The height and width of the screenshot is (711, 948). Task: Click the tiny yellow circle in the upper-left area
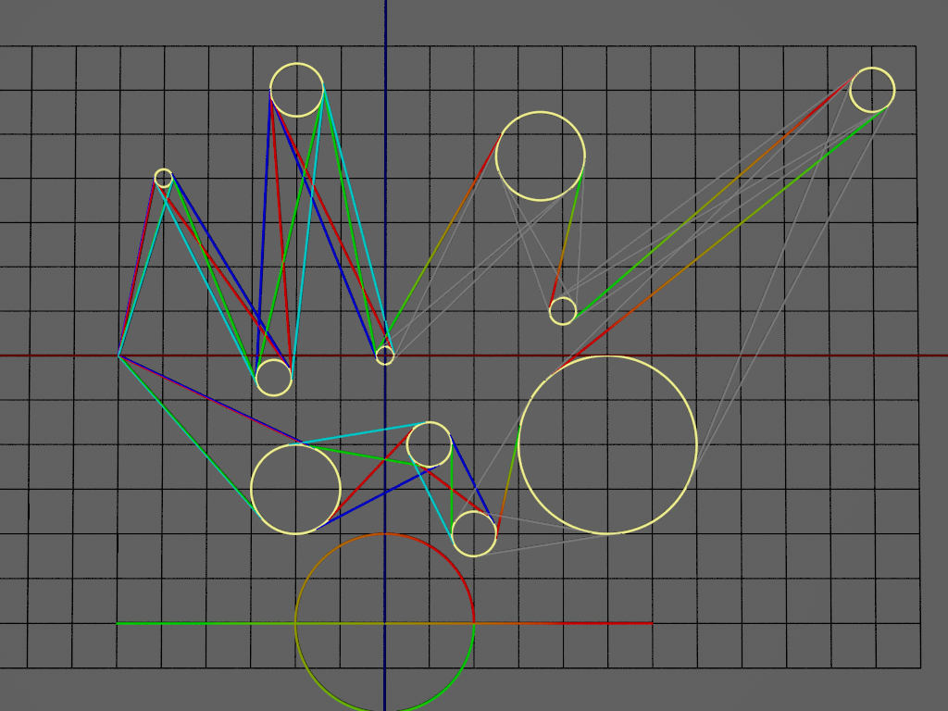[163, 178]
